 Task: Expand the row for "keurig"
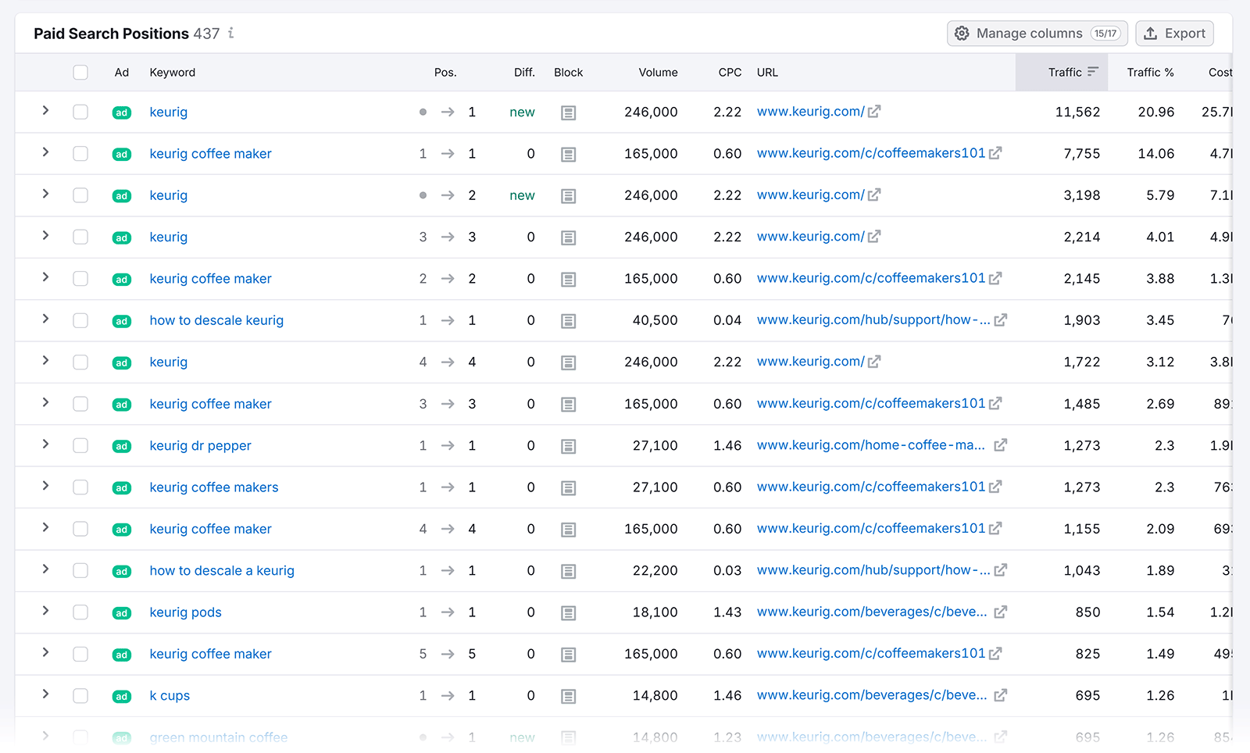pos(45,112)
